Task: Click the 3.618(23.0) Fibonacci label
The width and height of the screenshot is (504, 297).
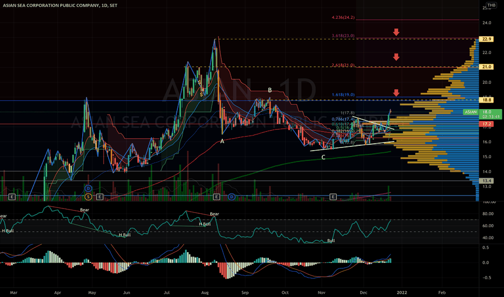Action: click(x=343, y=36)
